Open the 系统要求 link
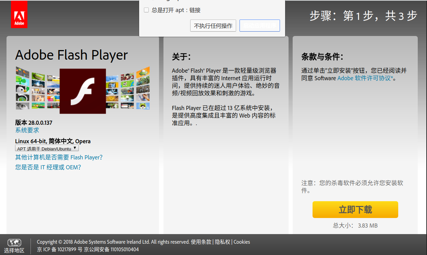 click(x=27, y=130)
